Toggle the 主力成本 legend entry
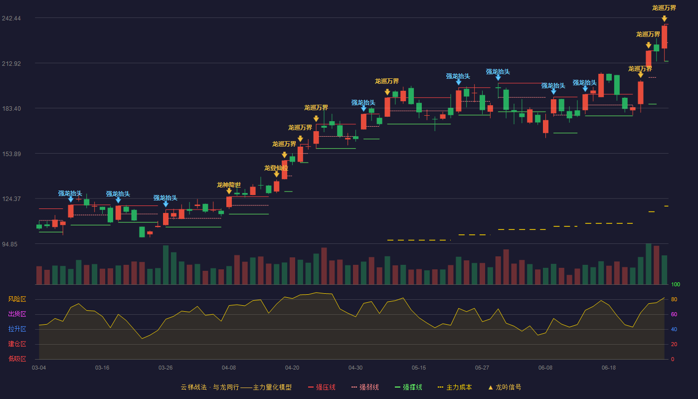The image size is (698, 399). 455,387
